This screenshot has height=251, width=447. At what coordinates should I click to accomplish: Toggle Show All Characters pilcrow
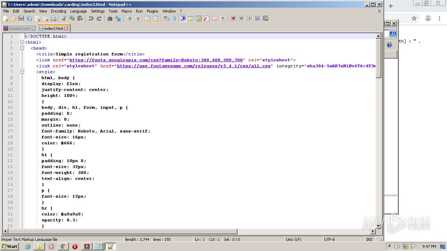(174, 18)
